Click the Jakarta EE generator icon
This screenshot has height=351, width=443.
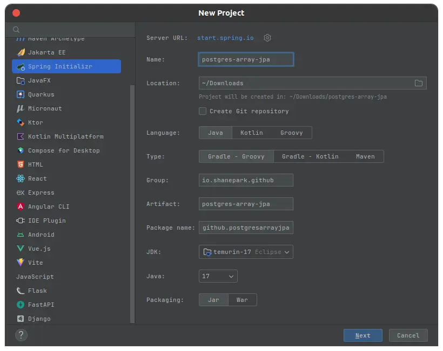pyautogui.click(x=21, y=52)
